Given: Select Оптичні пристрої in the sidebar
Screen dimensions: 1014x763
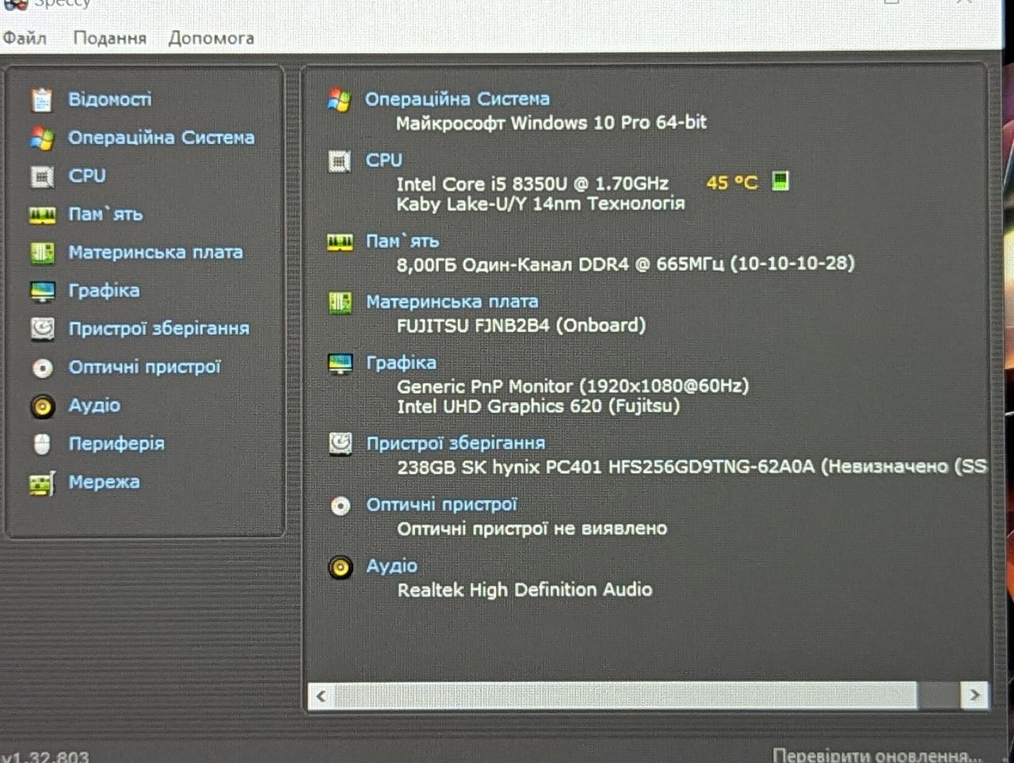Looking at the screenshot, I should click(x=144, y=367).
